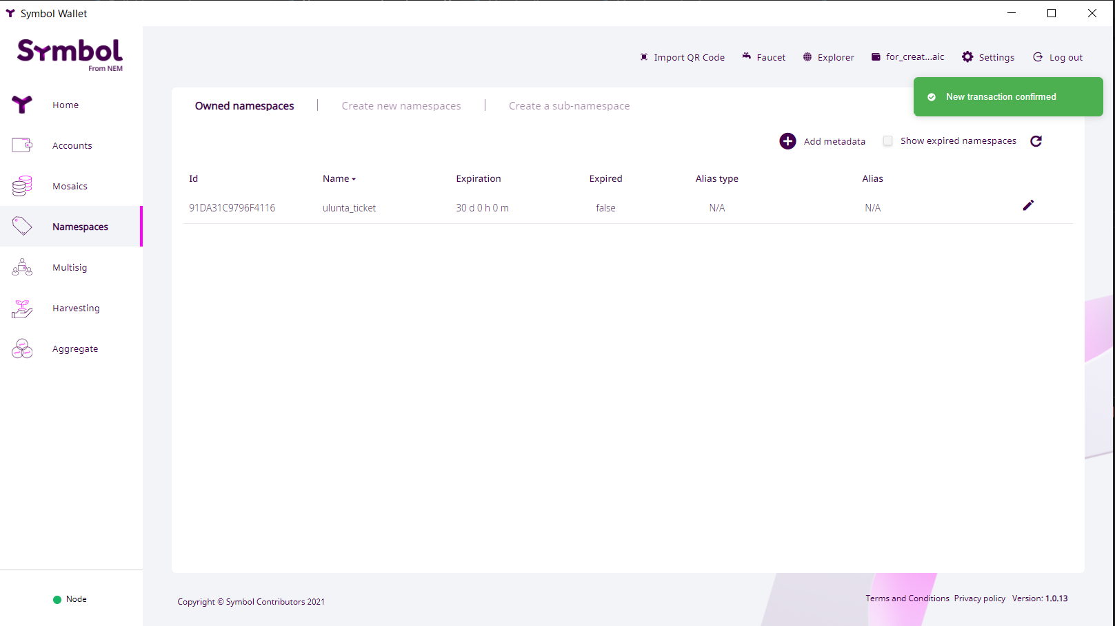Viewport: 1115px width, 626px height.
Task: Open the Create a sub-namespace tab
Action: [570, 106]
